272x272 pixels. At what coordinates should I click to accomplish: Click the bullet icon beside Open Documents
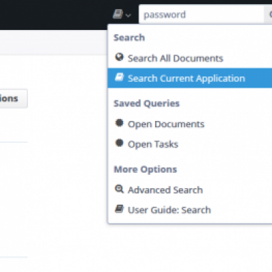point(119,123)
